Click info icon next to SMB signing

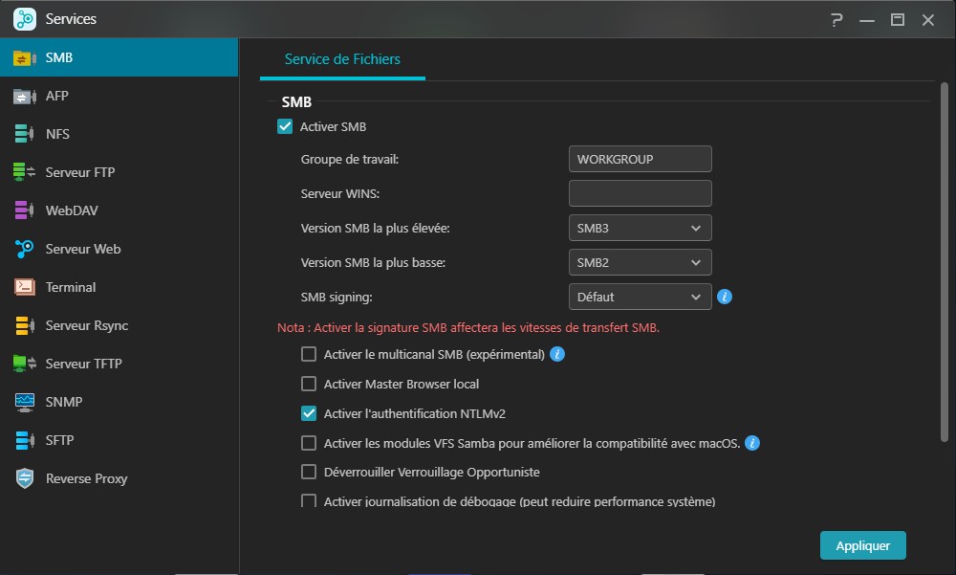[725, 297]
